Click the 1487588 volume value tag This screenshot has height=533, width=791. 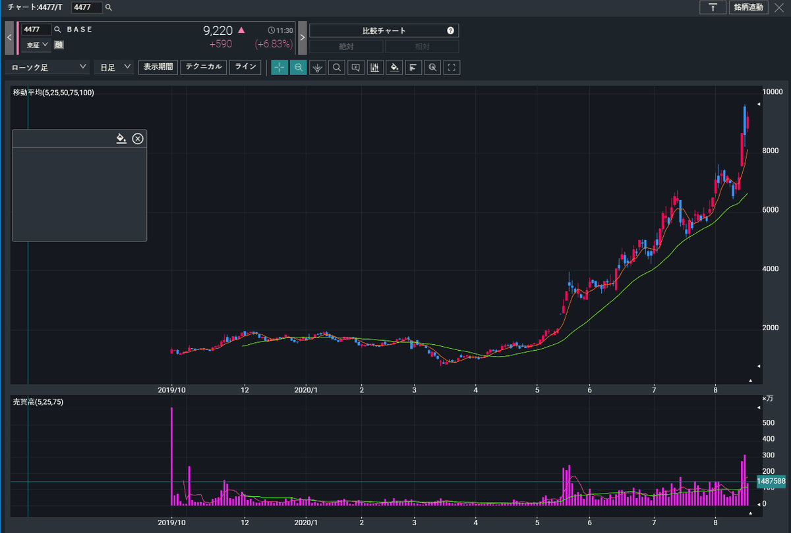771,482
